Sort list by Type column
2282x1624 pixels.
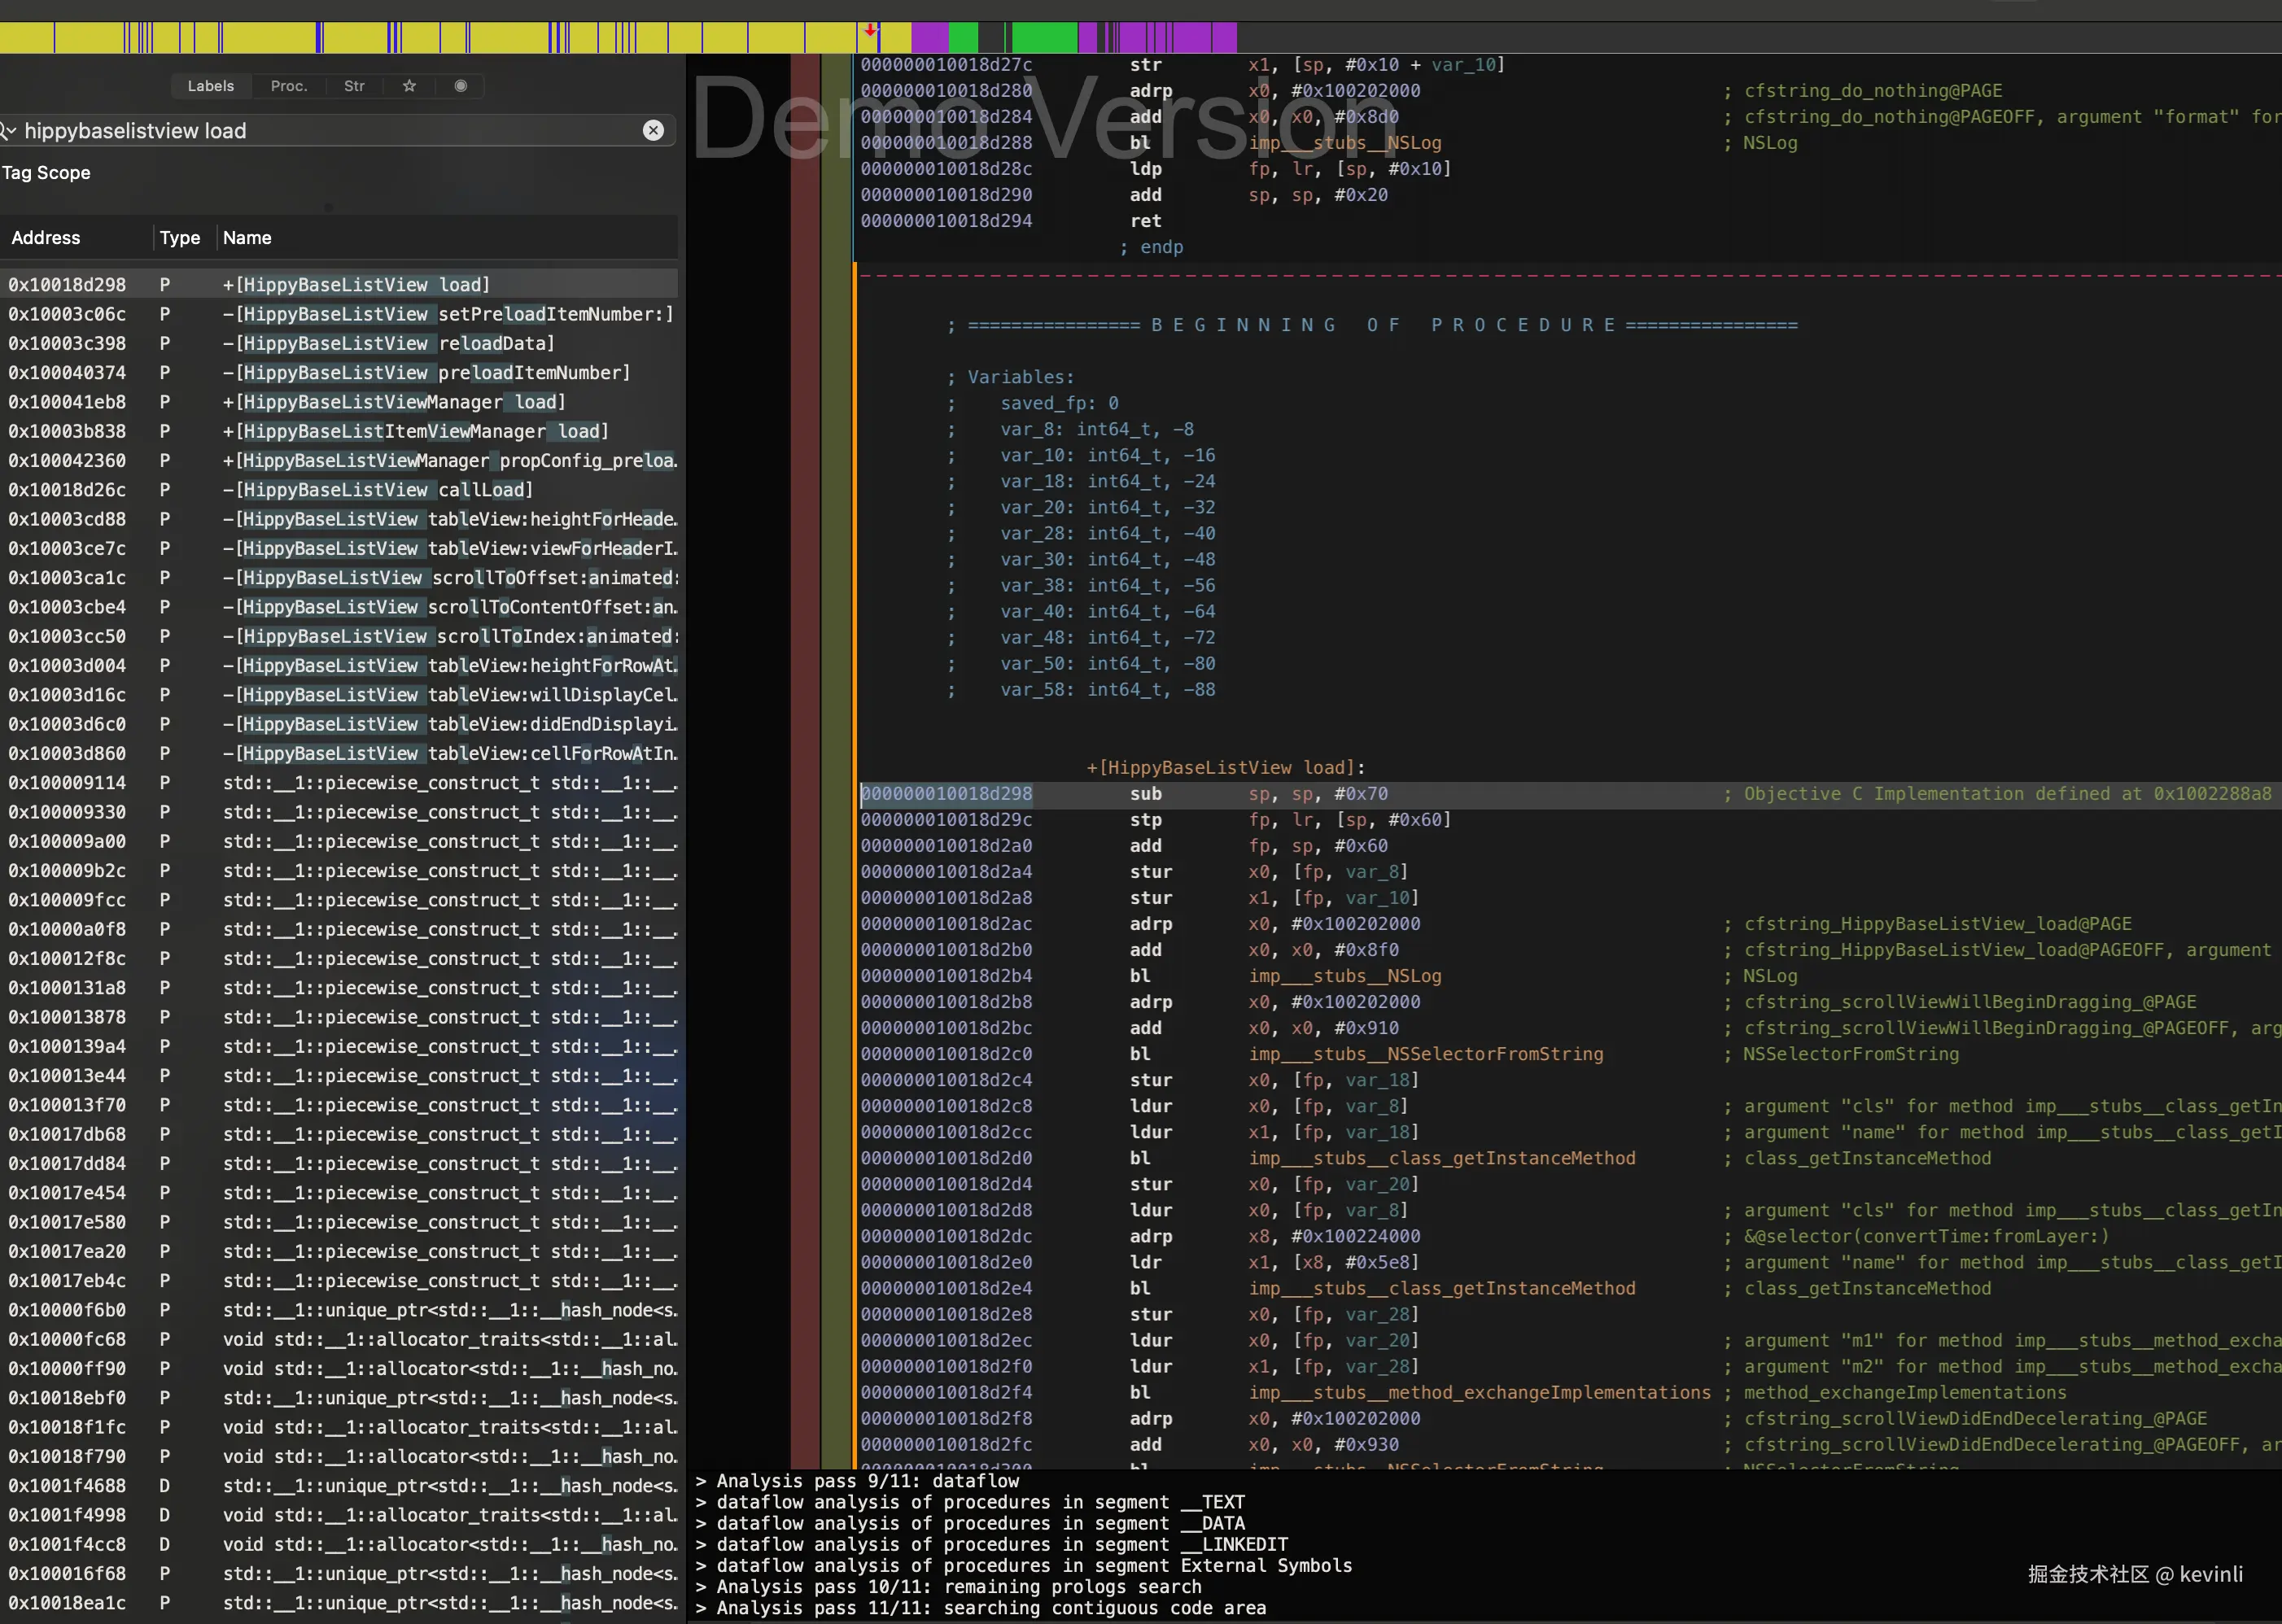click(x=180, y=238)
